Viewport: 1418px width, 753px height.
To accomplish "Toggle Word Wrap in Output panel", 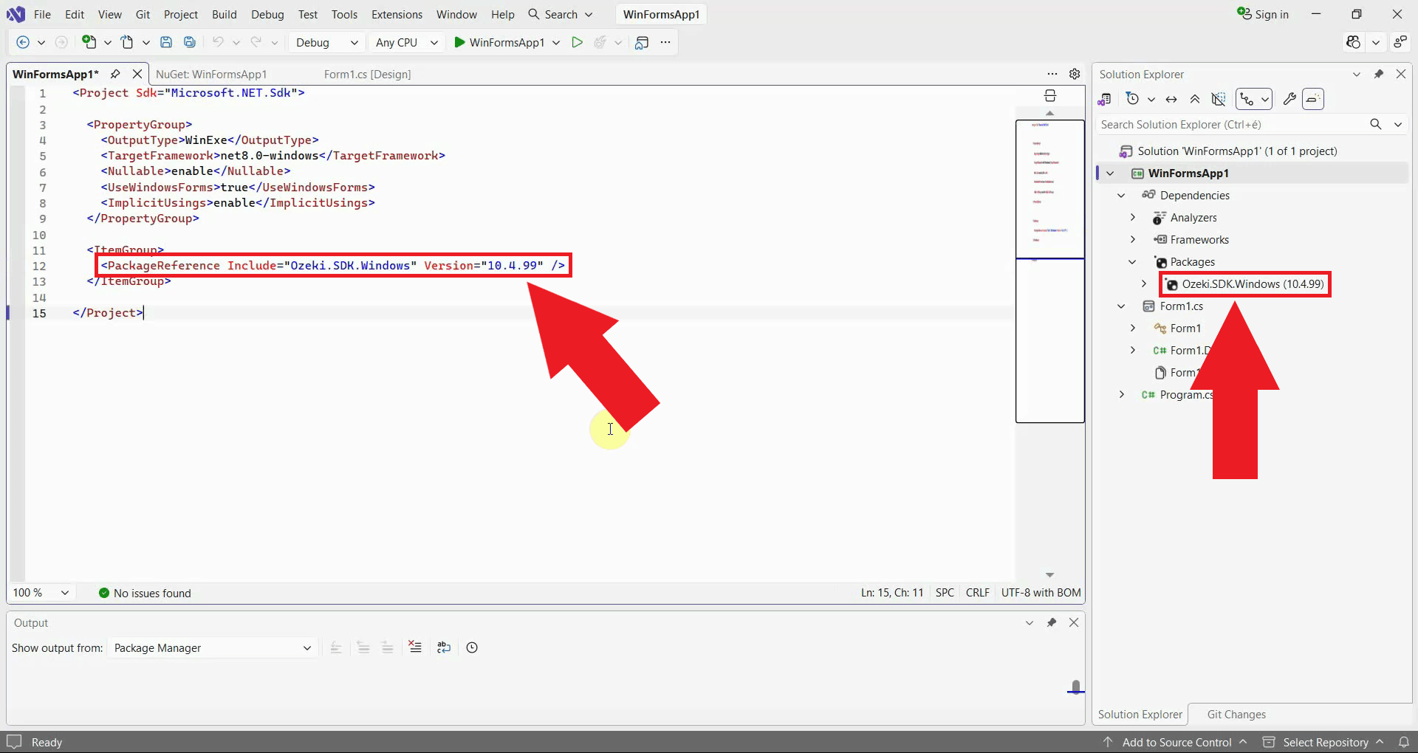I will click(x=444, y=647).
